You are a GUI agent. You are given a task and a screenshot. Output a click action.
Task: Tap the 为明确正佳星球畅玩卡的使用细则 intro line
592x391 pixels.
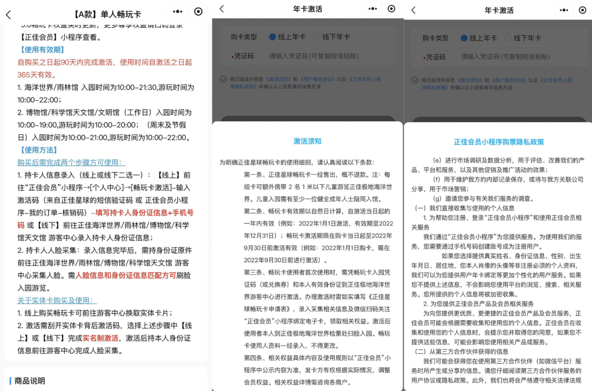297,162
